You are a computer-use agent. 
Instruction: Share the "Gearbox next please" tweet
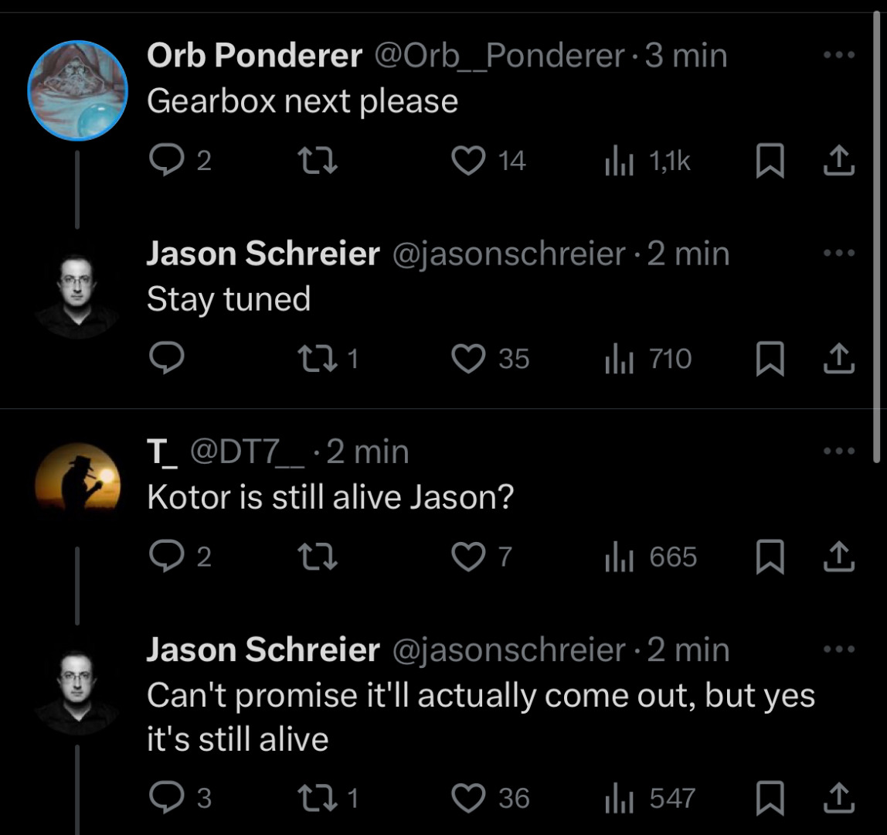click(840, 161)
